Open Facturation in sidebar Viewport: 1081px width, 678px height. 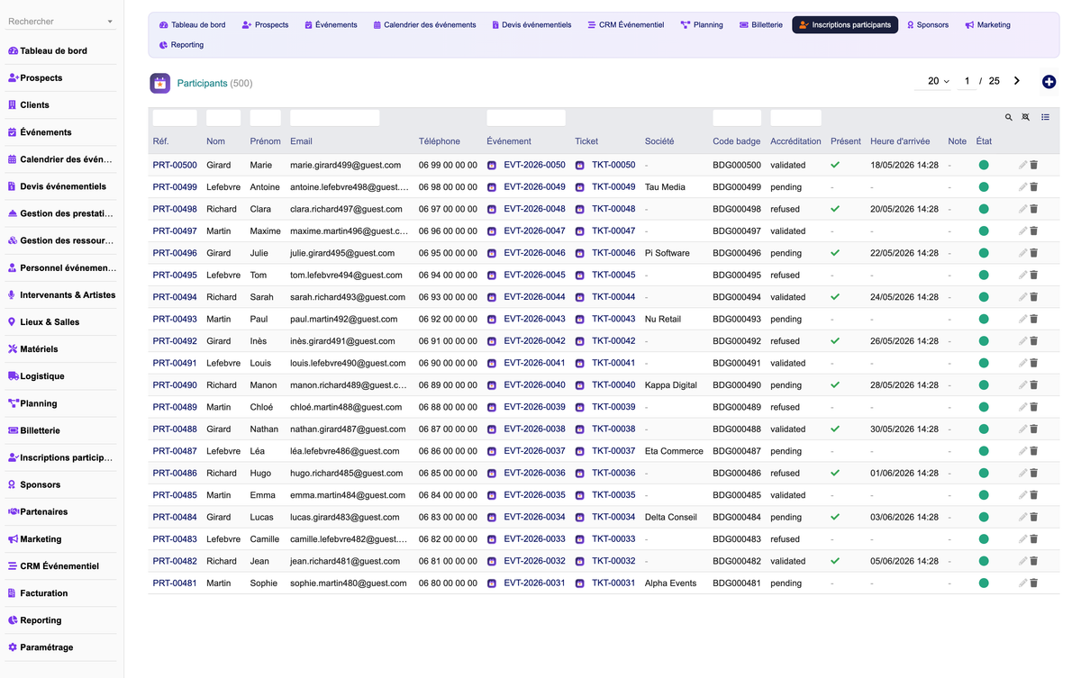tap(62, 593)
